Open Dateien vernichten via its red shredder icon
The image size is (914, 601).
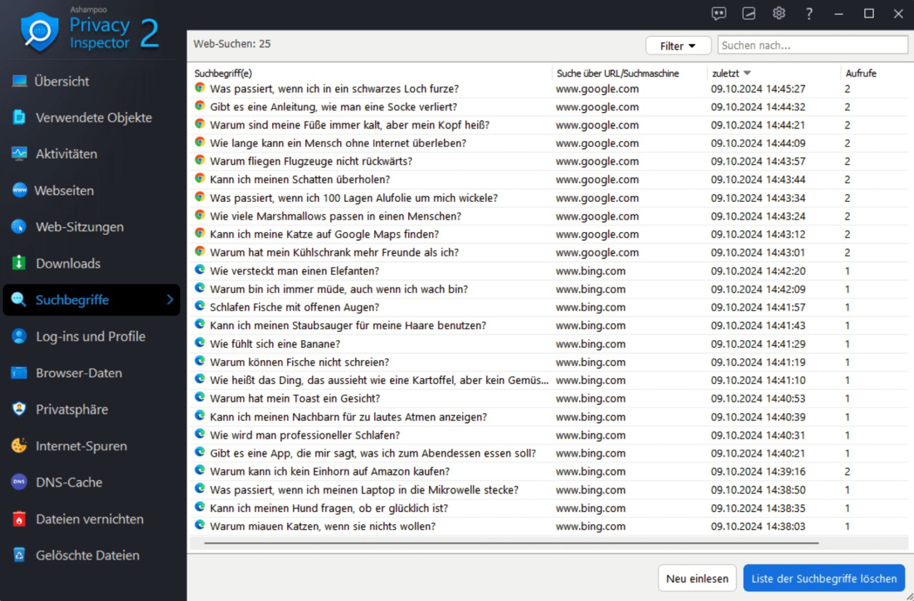coord(19,519)
